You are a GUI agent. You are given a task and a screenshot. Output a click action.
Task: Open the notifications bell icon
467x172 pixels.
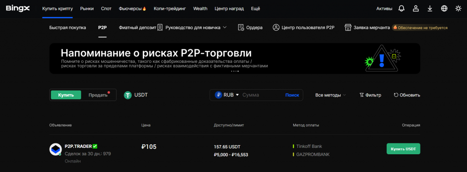(x=401, y=9)
